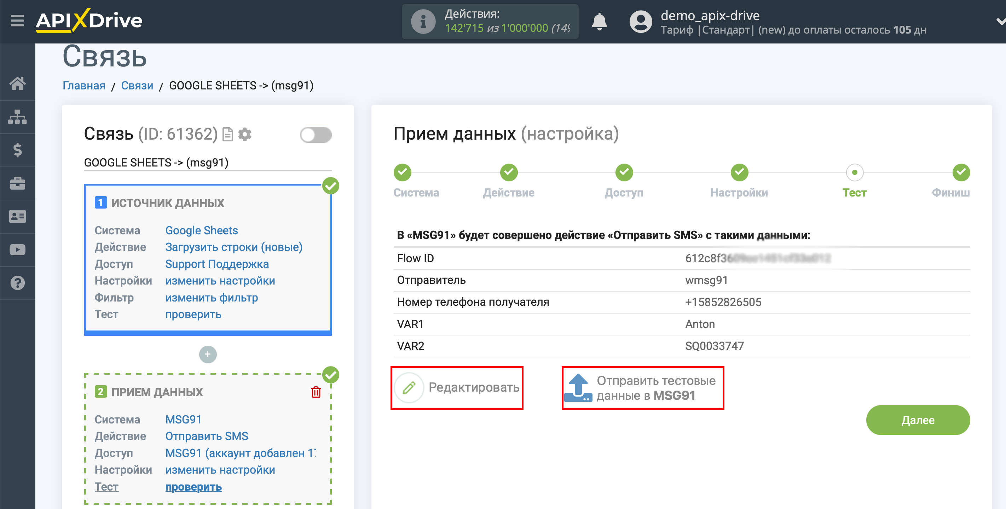This screenshot has width=1006, height=509.
Task: Open the actions info icon
Action: click(x=423, y=22)
